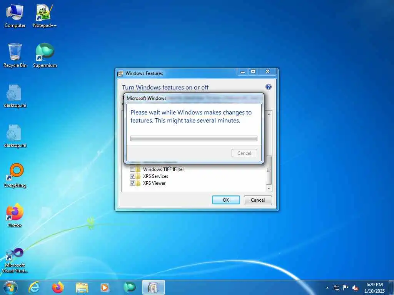Click the muted volume tray icon
The height and width of the screenshot is (295, 394).
click(x=355, y=288)
